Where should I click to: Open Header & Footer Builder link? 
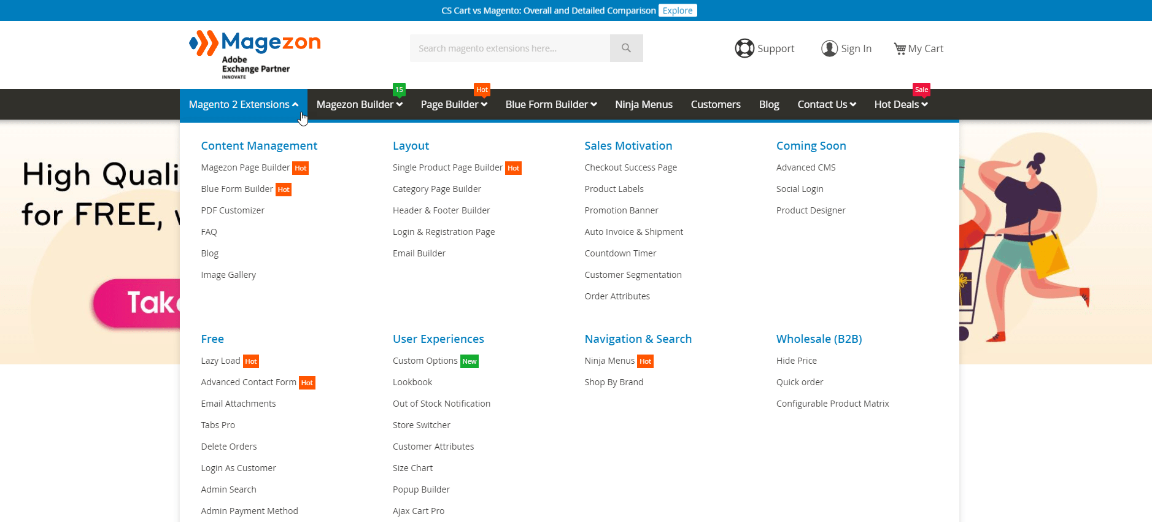point(441,210)
